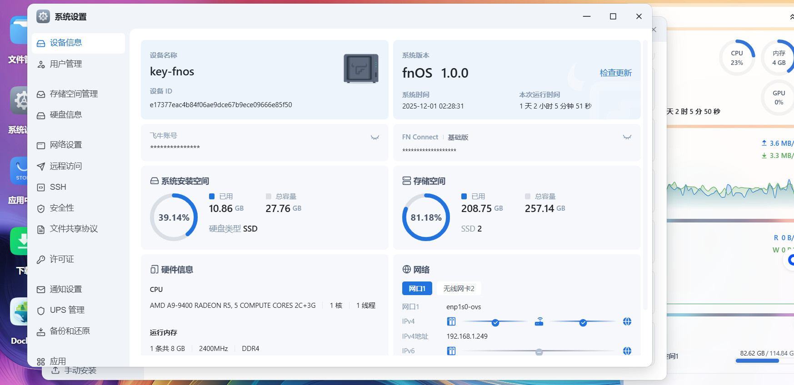Go to 远程访问 section

66,166
